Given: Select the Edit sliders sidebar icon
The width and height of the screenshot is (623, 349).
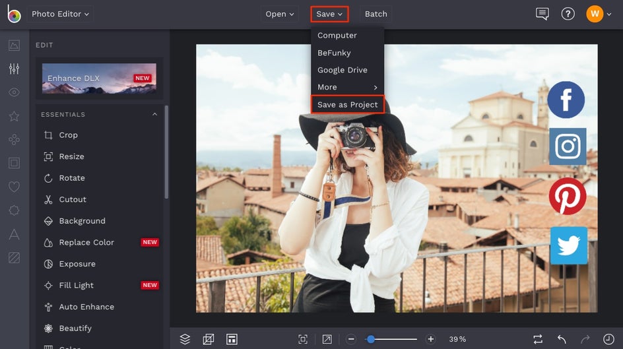Looking at the screenshot, I should tap(14, 69).
